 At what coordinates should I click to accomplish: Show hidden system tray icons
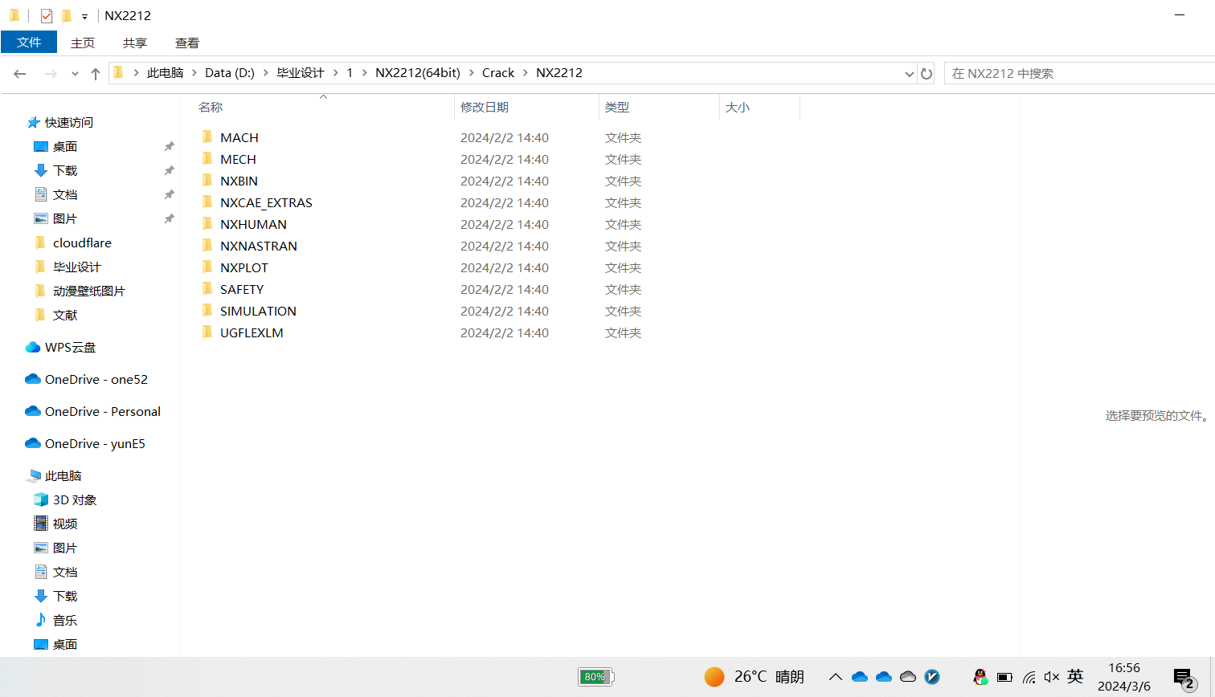click(836, 677)
